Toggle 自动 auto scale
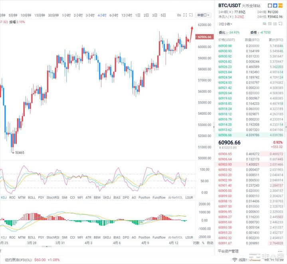 pyautogui.click(x=210, y=243)
